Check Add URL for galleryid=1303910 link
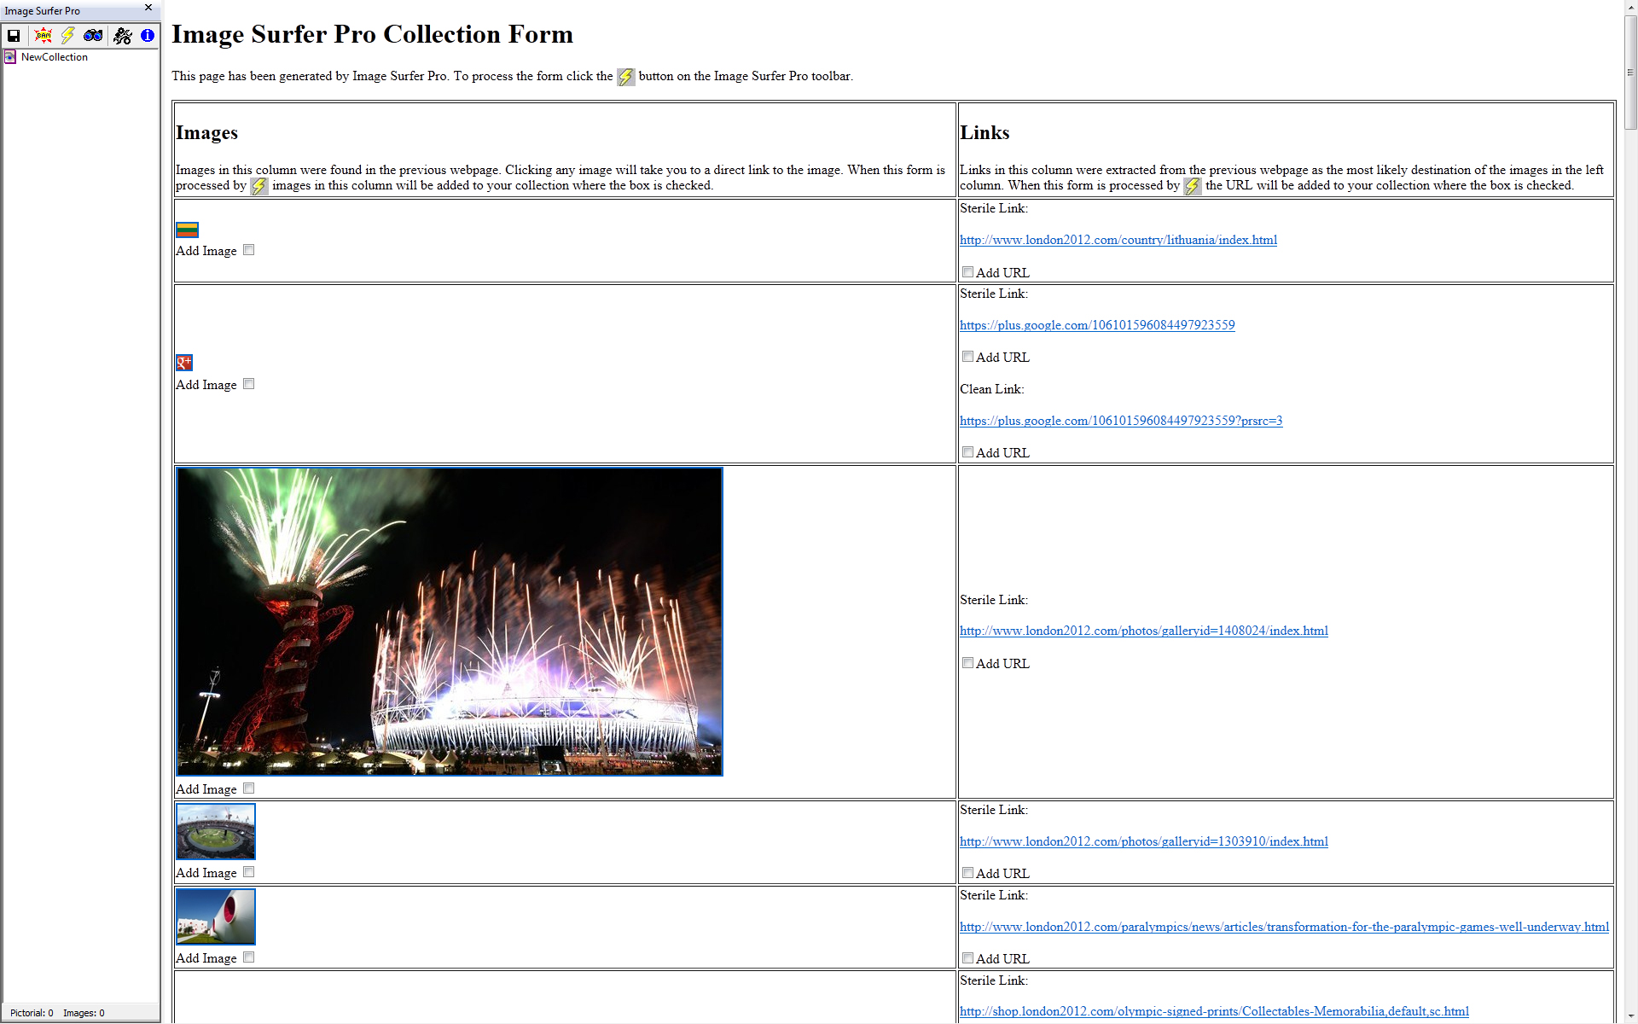This screenshot has height=1024, width=1638. pyautogui.click(x=967, y=873)
